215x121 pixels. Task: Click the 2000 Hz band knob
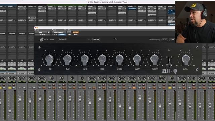(x=120, y=59)
